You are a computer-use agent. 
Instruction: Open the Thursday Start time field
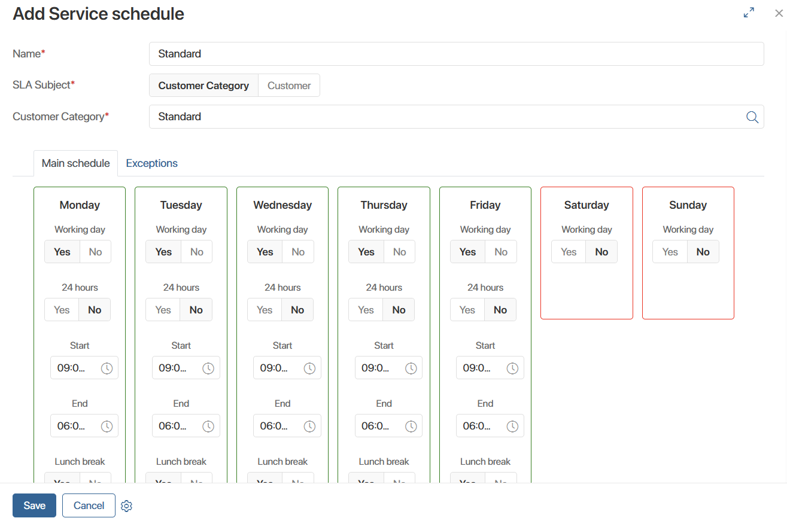coord(380,368)
